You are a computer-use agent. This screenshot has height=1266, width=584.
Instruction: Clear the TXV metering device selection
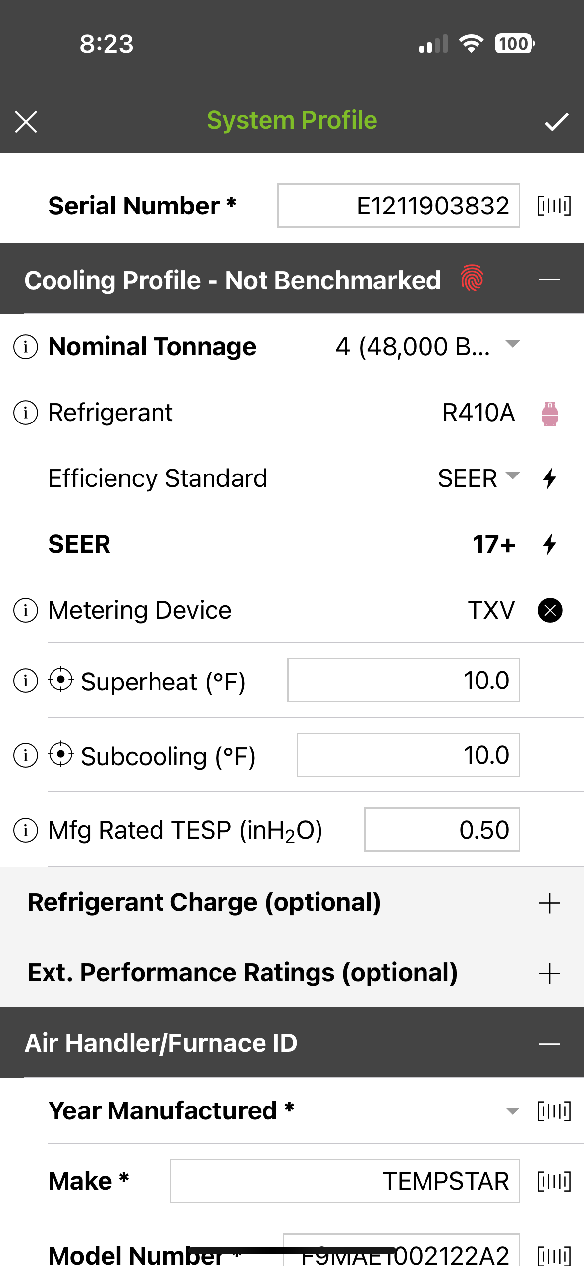point(550,610)
